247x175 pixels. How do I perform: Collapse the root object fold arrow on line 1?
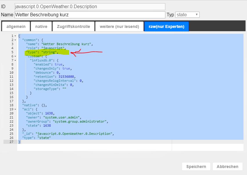(x=15, y=36)
